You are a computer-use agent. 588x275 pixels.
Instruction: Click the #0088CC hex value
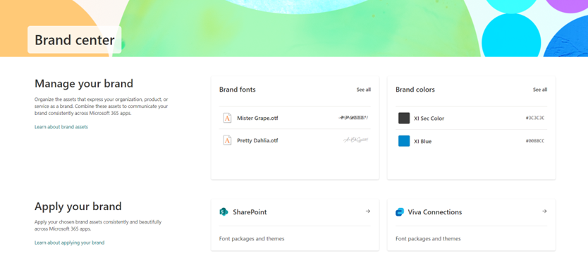click(x=534, y=141)
